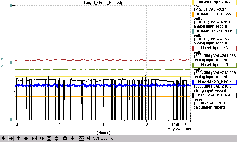
Task: Zoom in vertically on value axis
Action: point(49,138)
